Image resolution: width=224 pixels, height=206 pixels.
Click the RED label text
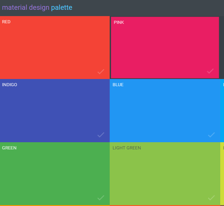(x=6, y=22)
